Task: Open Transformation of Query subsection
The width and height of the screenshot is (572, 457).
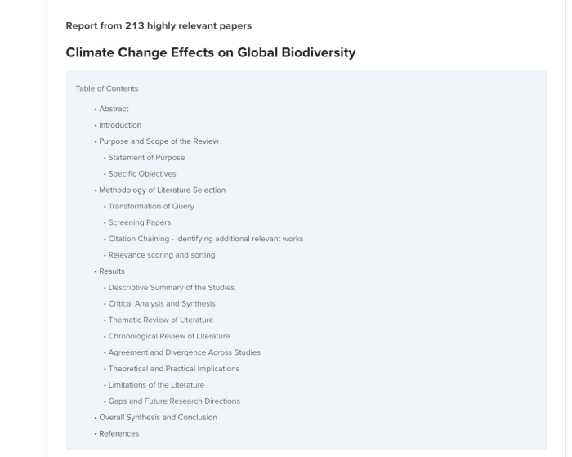Action: tap(151, 206)
